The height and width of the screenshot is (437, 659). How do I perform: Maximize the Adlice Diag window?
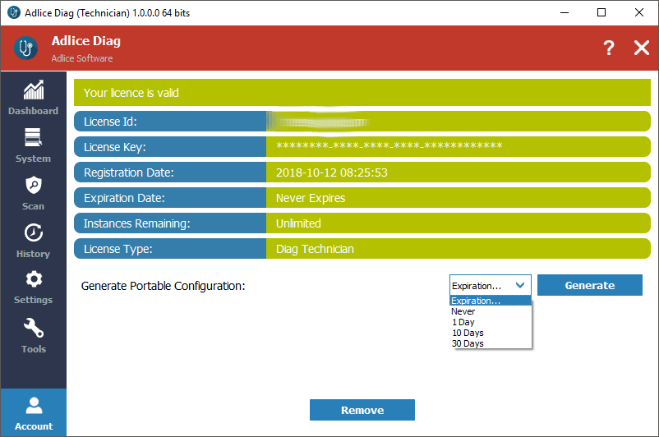pos(601,12)
